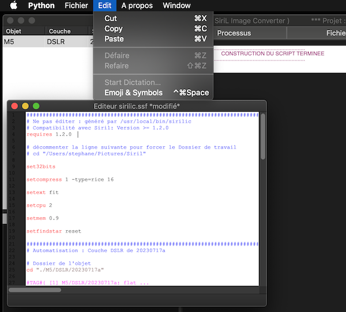Click the 'setext fit' line
Image resolution: width=346 pixels, height=312 pixels.
pos(42,192)
